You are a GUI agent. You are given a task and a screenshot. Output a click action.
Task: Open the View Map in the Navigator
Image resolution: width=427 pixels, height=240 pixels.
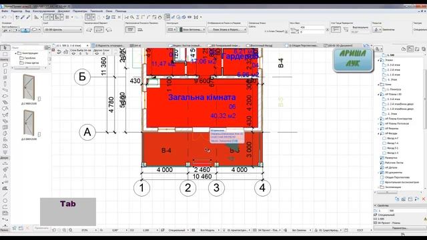click(x=410, y=49)
